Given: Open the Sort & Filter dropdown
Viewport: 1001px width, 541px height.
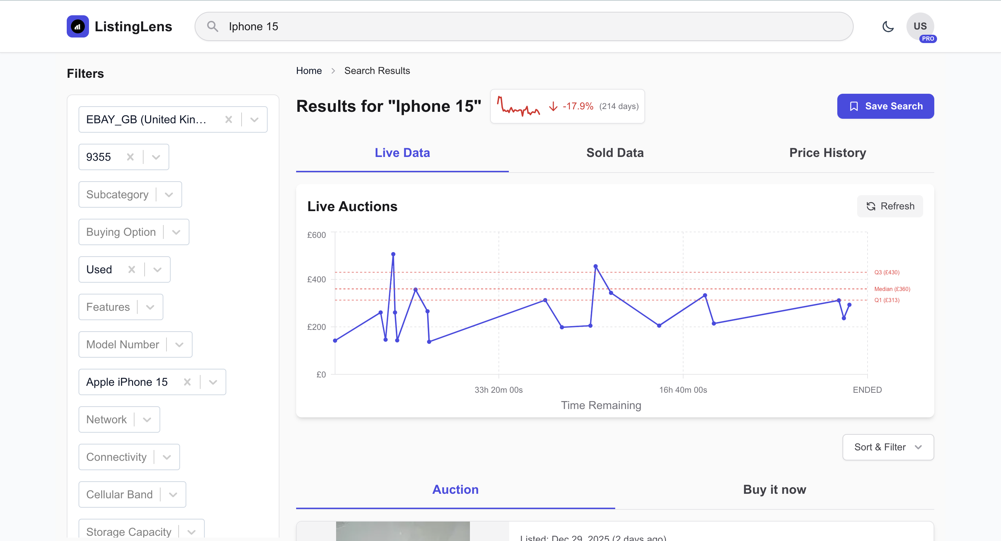Looking at the screenshot, I should point(888,447).
